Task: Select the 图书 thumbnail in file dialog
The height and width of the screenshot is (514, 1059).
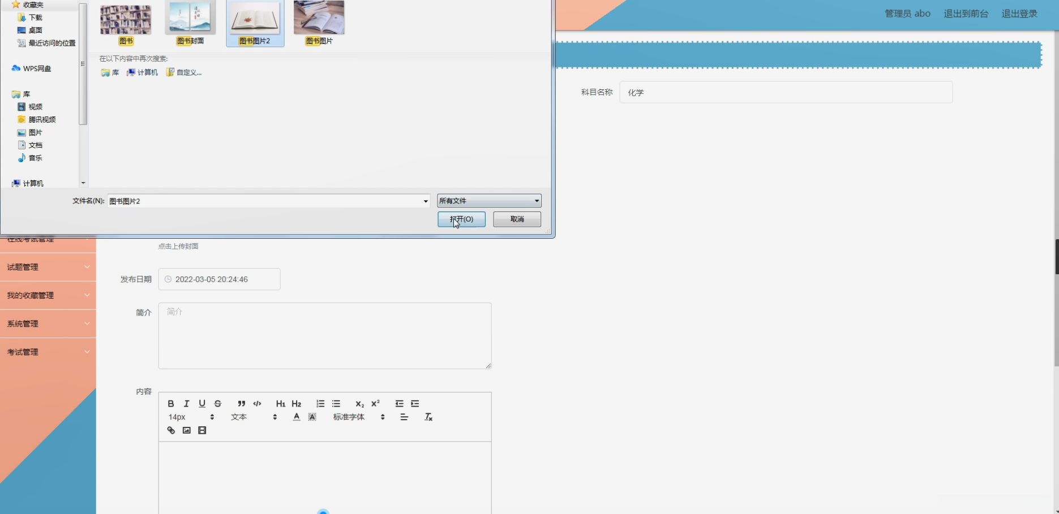Action: click(126, 24)
